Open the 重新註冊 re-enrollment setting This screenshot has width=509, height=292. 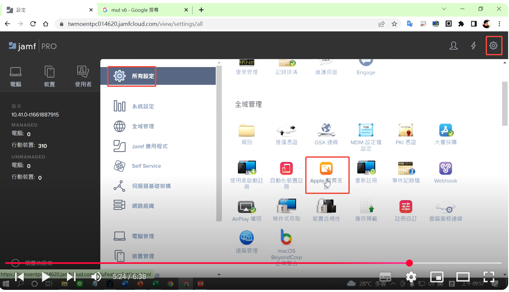click(366, 168)
